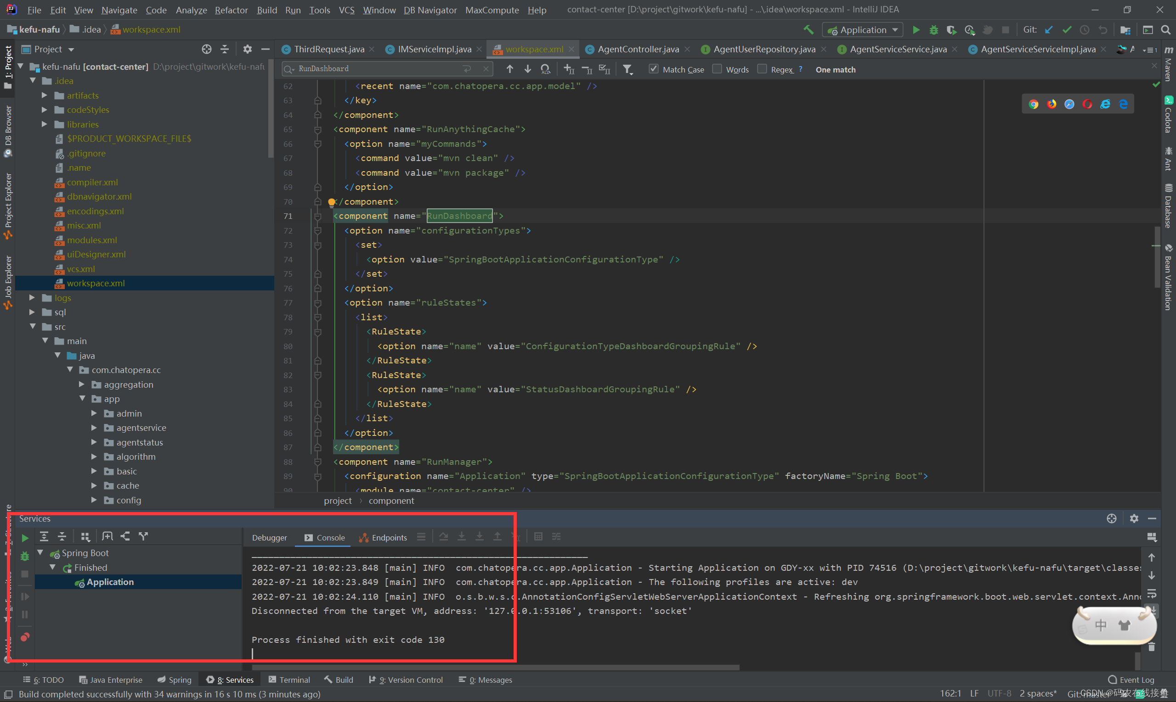Open in Opera browser icon
This screenshot has height=702, width=1176.
(1087, 104)
